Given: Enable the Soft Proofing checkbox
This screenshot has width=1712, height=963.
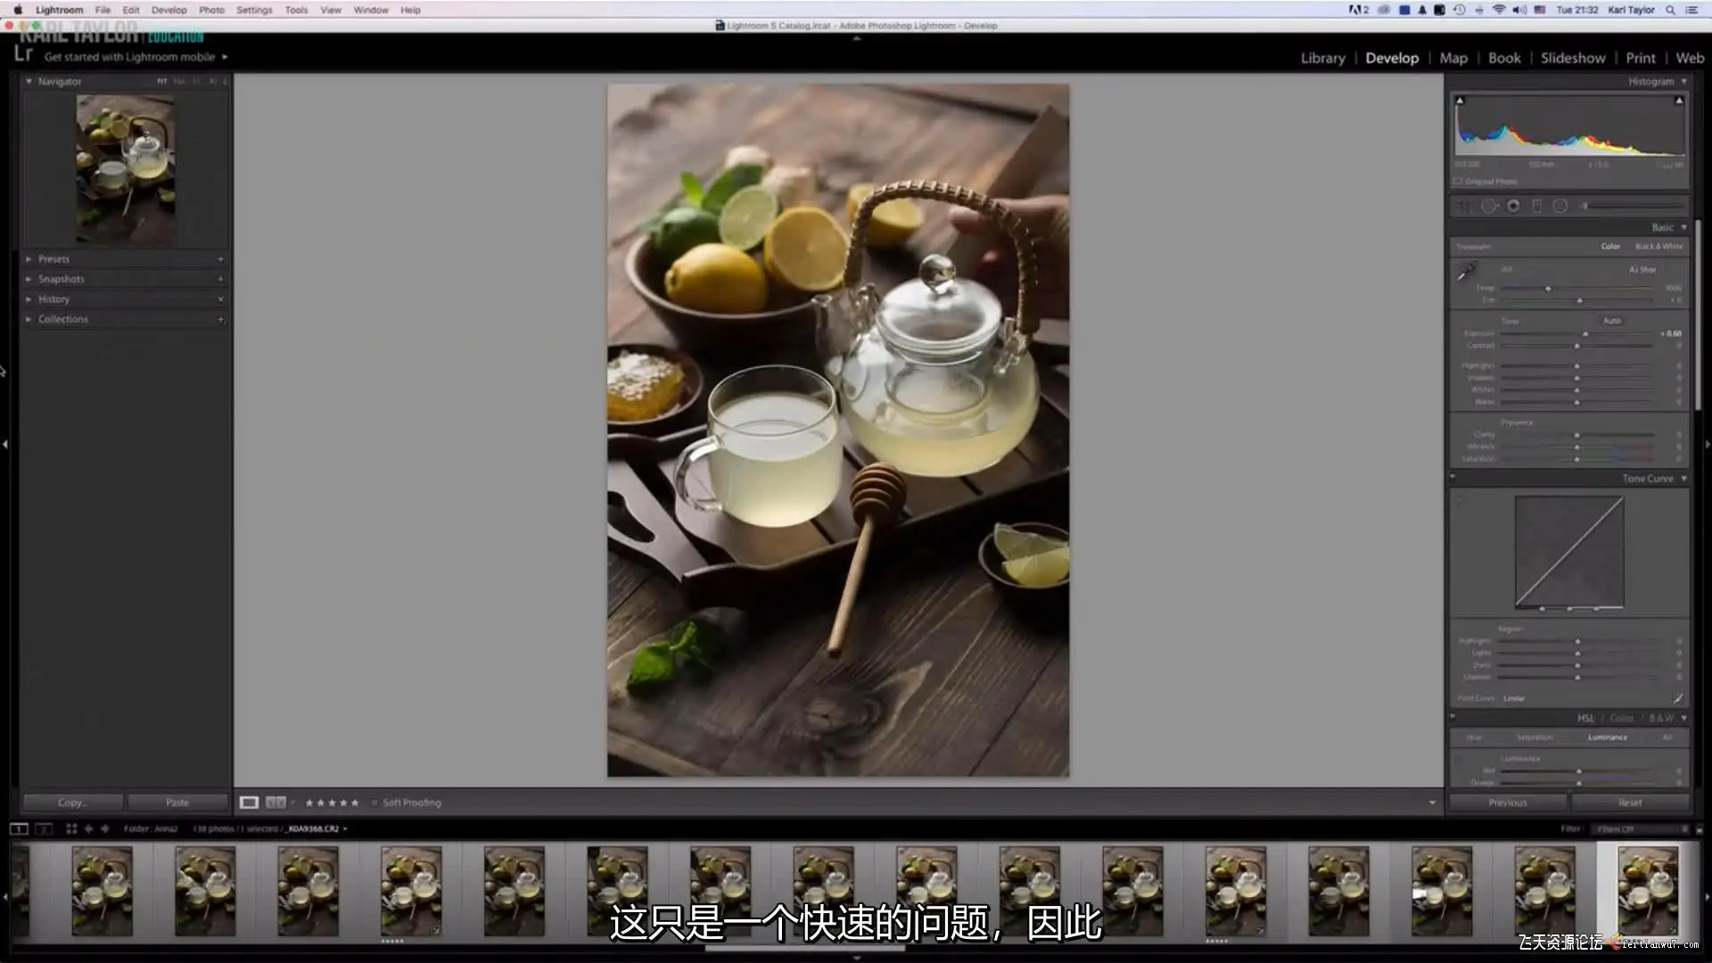Looking at the screenshot, I should (374, 802).
